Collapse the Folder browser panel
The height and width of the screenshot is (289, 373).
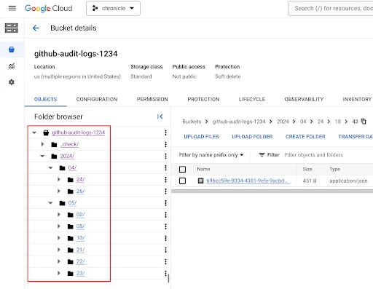[x=160, y=116]
